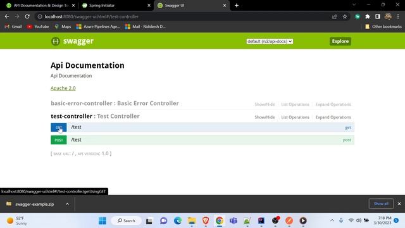Expand the basic-error-controller section
The width and height of the screenshot is (405, 228).
tap(115, 103)
